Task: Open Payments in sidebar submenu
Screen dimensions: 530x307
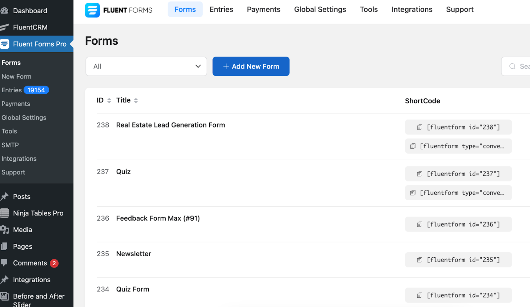Action: (x=16, y=104)
